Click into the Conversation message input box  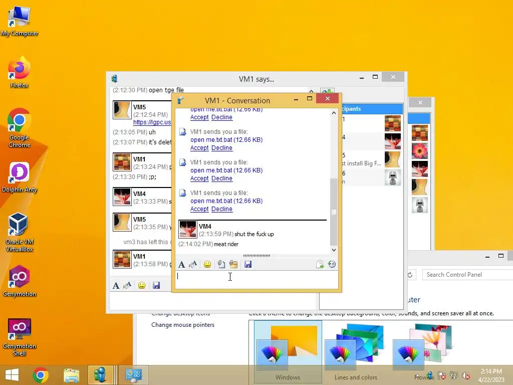point(256,279)
